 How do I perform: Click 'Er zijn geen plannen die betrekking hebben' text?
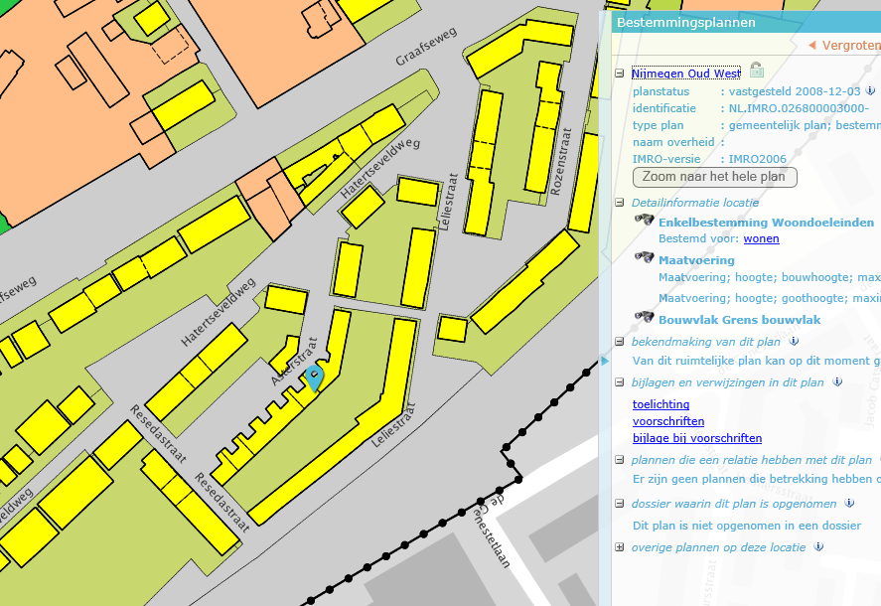tap(757, 479)
